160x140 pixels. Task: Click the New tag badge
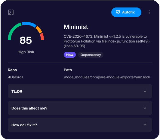click(70, 55)
